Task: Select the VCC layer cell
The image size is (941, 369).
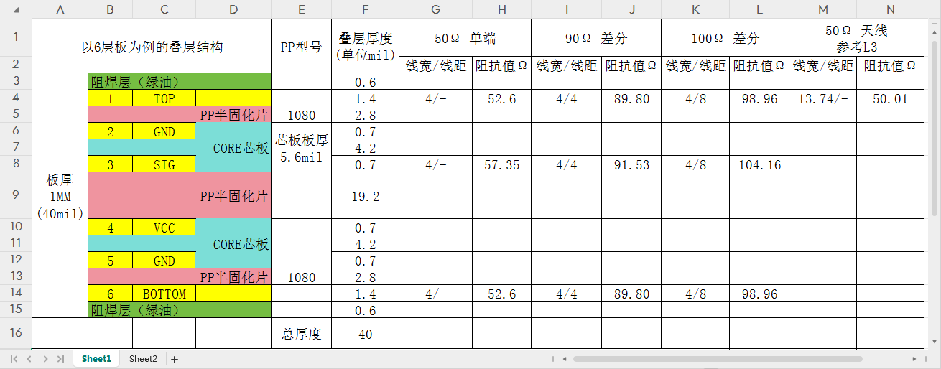Action: 164,228
